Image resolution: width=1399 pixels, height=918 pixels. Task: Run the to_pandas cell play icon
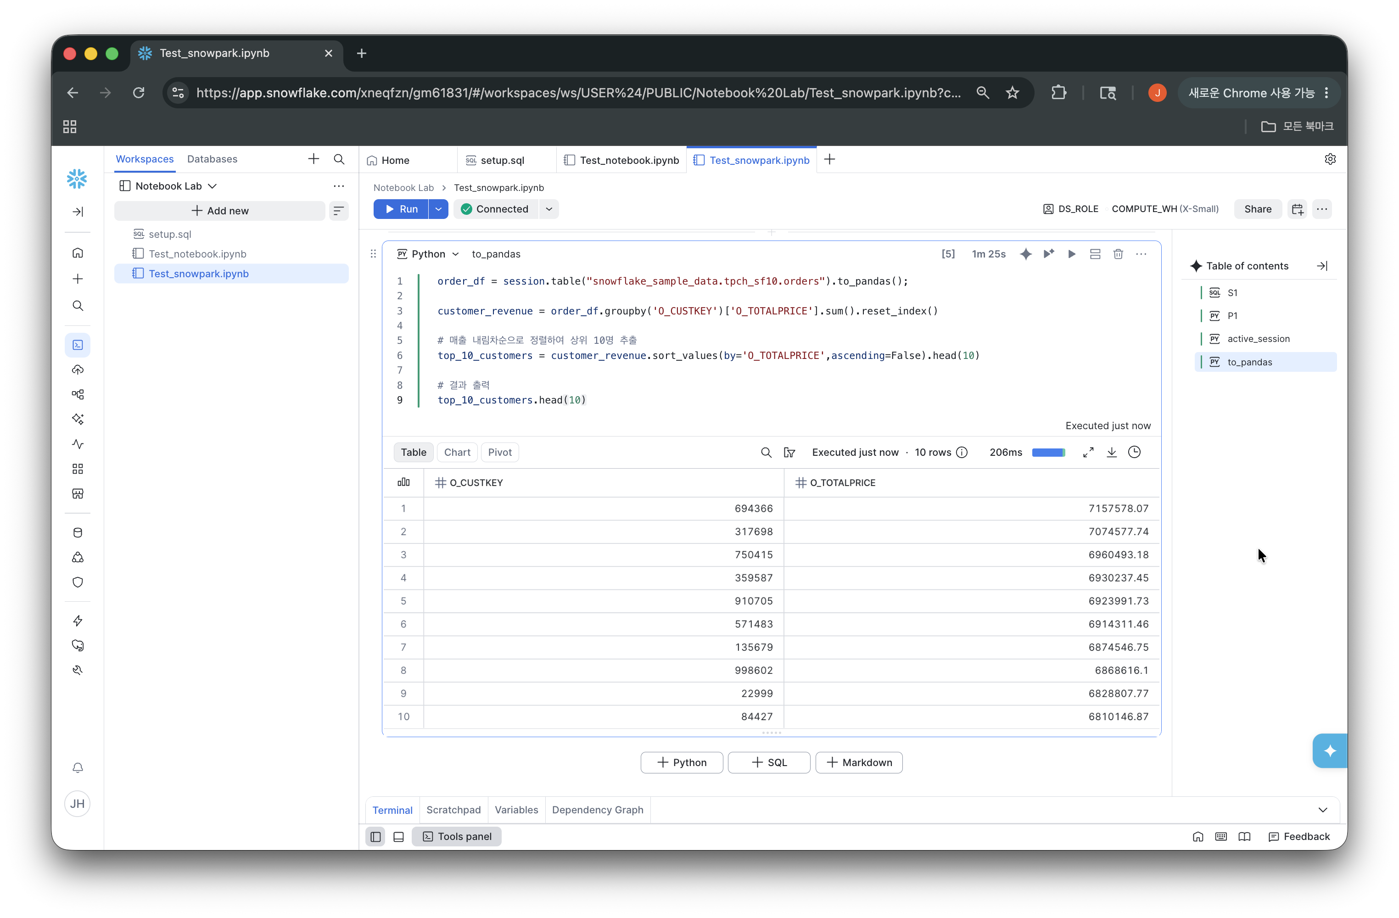click(1072, 254)
